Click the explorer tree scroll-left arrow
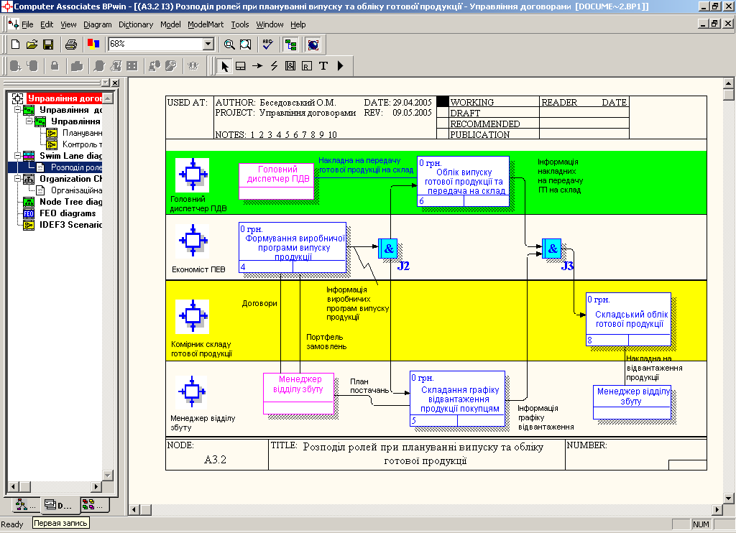Screen dimensions: 736x533 pyautogui.click(x=13, y=486)
